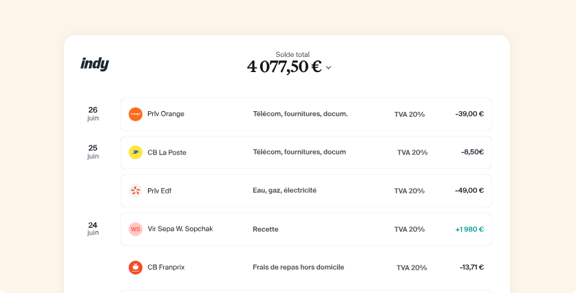Select the 24 juin date label

pyautogui.click(x=93, y=228)
